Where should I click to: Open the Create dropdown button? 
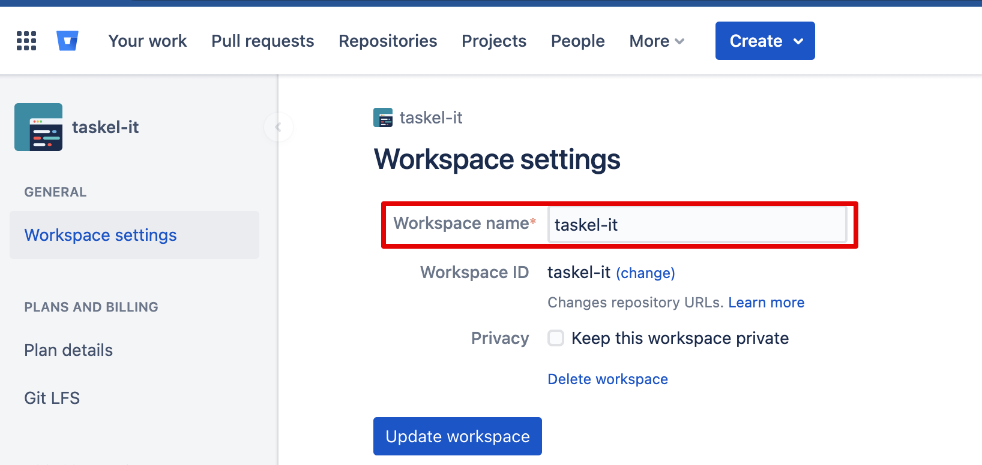(x=765, y=41)
